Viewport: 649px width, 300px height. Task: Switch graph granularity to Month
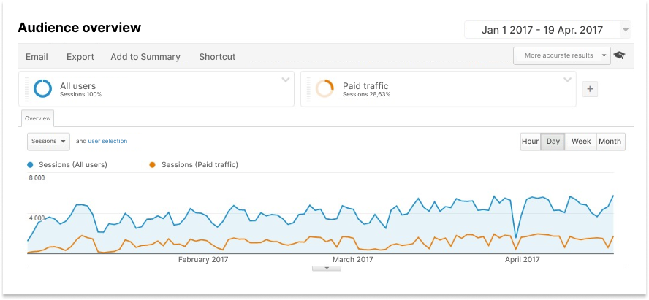[610, 142]
